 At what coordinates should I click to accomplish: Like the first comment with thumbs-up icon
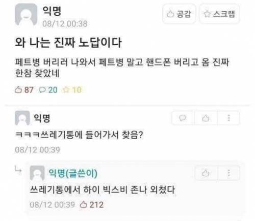pyautogui.click(x=206, y=118)
